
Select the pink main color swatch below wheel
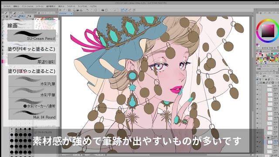257,44
